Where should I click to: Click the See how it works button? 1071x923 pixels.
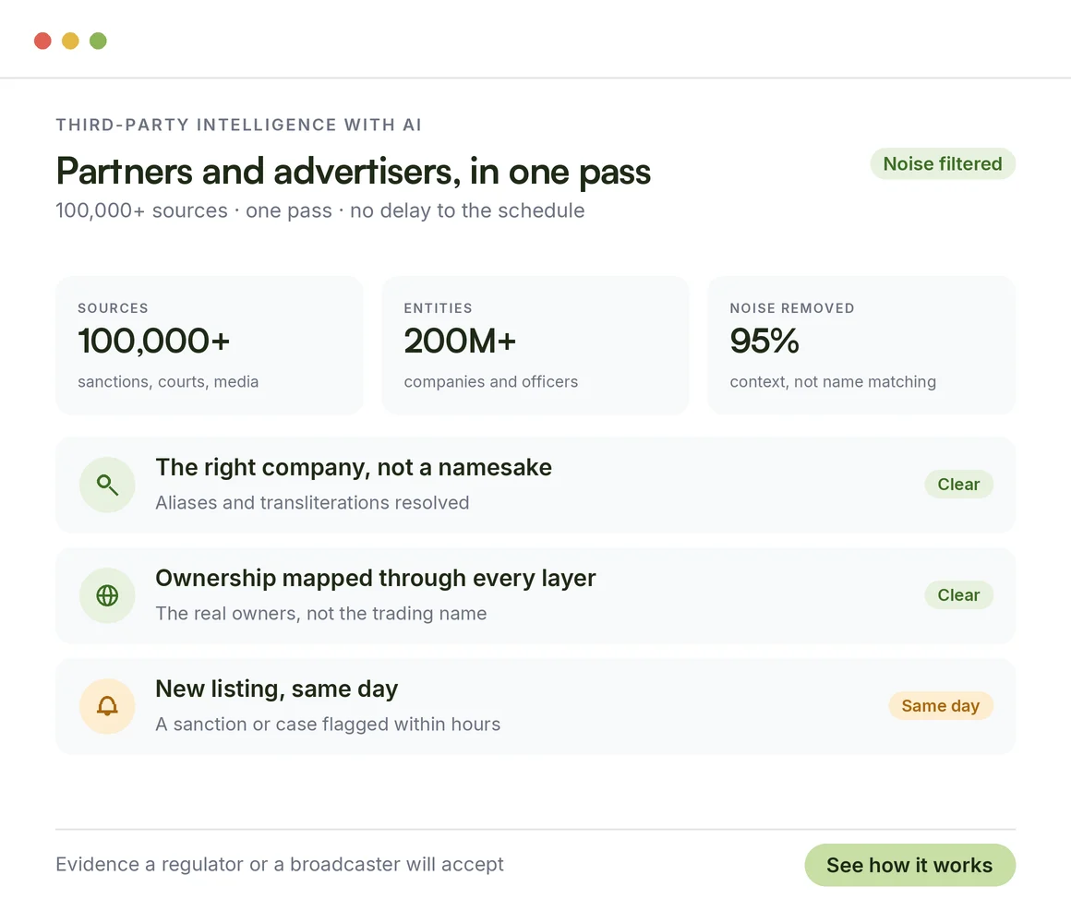909,865
